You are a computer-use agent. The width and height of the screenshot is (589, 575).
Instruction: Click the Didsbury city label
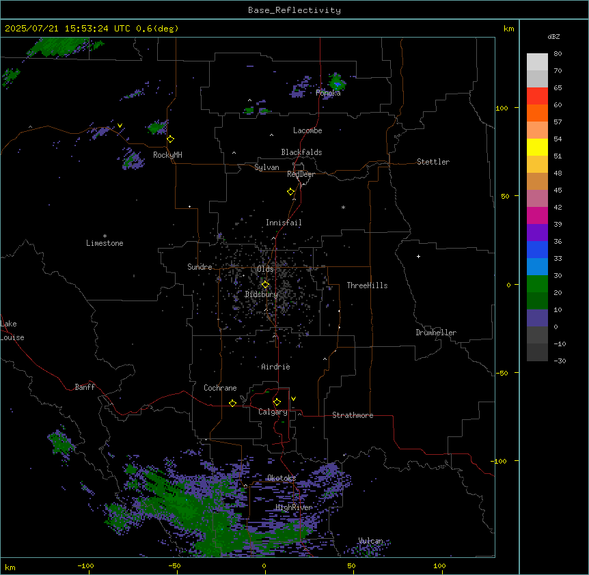click(x=262, y=294)
